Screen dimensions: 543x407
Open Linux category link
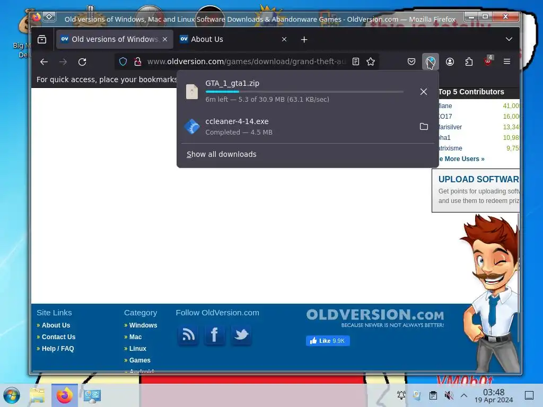tap(138, 349)
